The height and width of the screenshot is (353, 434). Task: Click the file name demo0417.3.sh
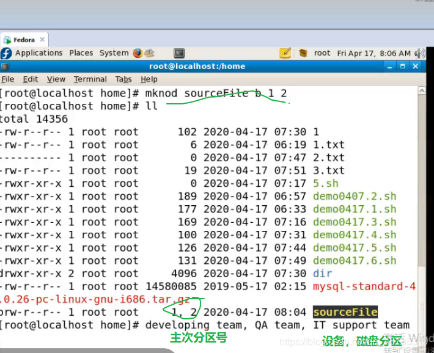coord(355,222)
